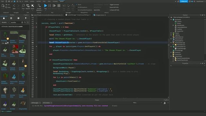Viewport: 206px width, 116px height.
Task: Select the Dead Zombie model thumbnail
Action: click(x=14, y=49)
